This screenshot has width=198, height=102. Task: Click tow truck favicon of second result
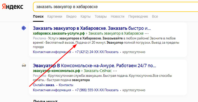(24, 65)
